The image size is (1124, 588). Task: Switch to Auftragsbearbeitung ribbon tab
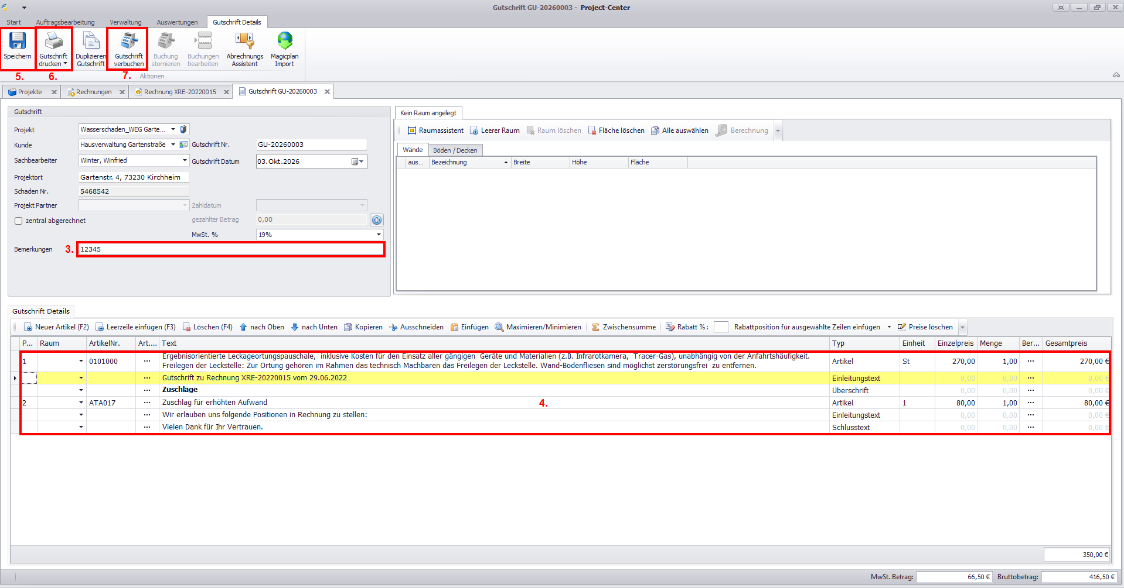pos(65,22)
